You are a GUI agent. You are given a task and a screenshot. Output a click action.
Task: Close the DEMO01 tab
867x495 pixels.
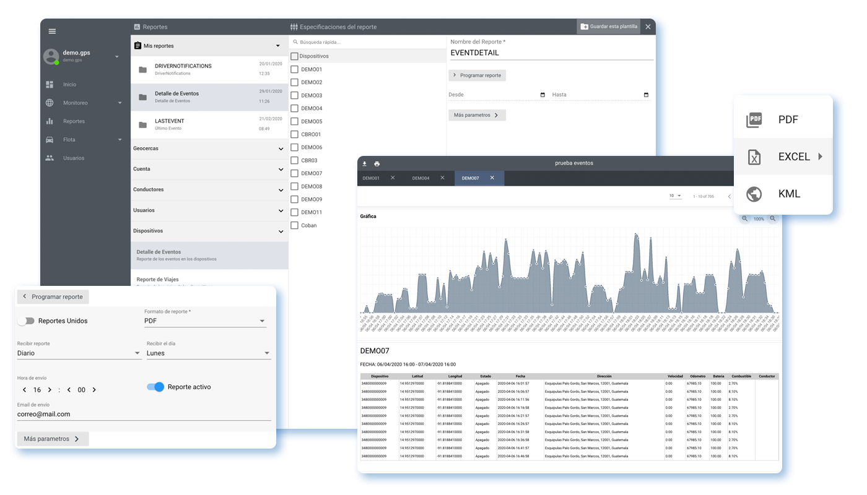[x=393, y=178]
